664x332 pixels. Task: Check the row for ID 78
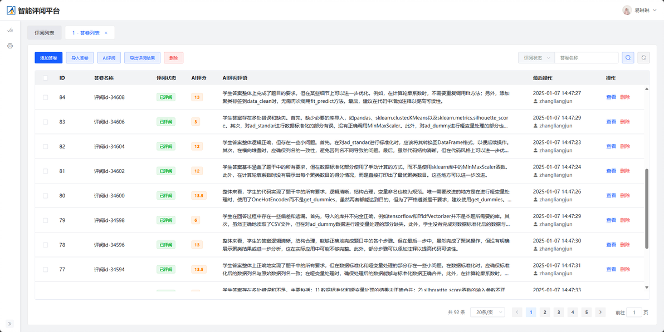point(45,245)
